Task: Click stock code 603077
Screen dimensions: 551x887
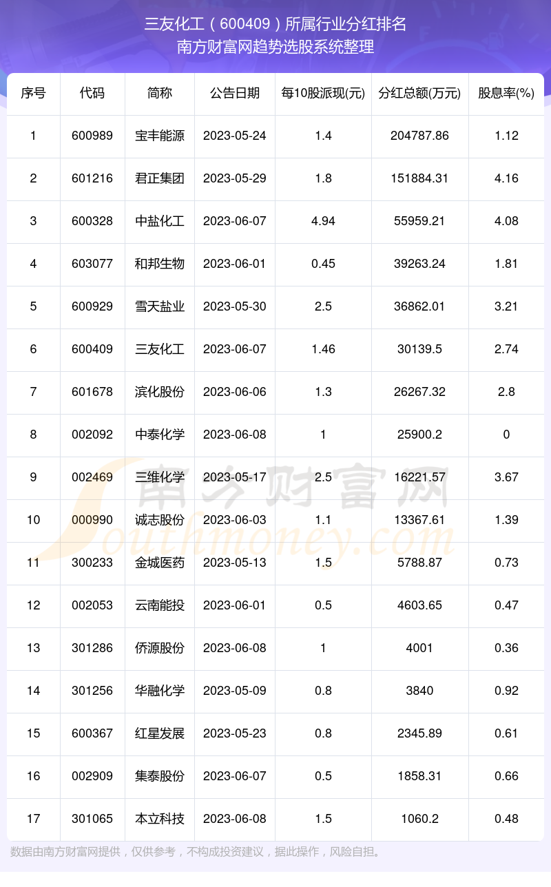Action: pos(92,264)
